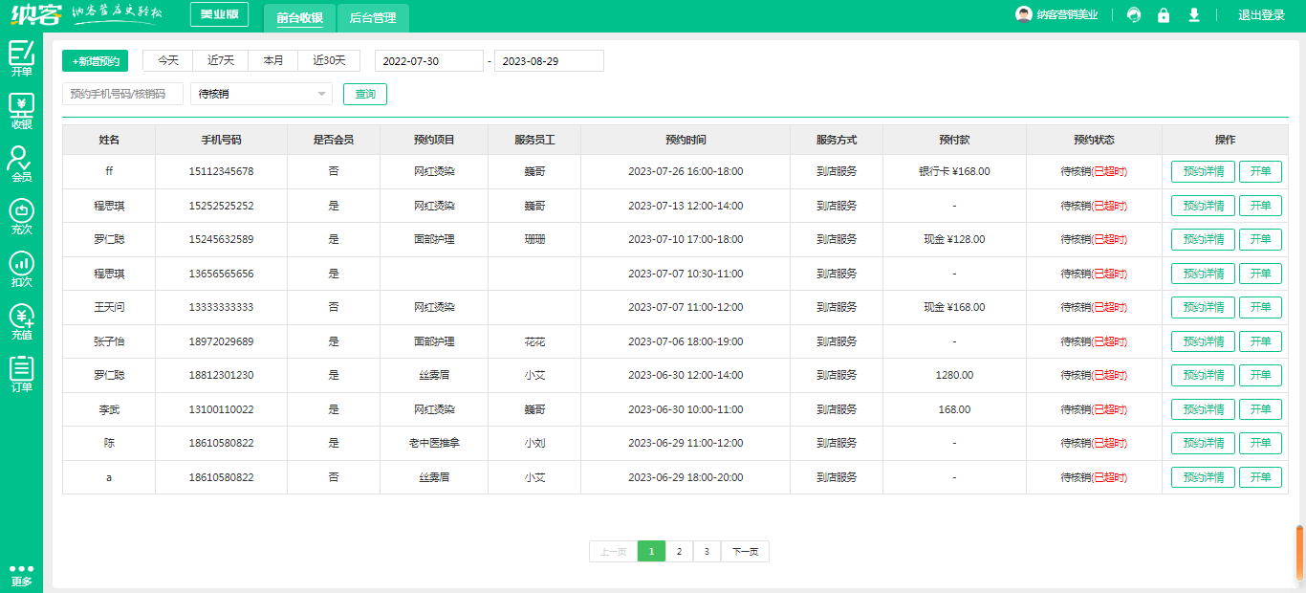Open the 待核销 status dropdown
Image resolution: width=1306 pixels, height=593 pixels.
(x=261, y=94)
